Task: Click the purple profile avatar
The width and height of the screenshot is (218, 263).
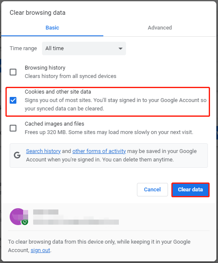Action: pos(18,217)
